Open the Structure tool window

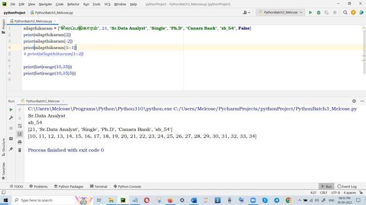point(3,147)
